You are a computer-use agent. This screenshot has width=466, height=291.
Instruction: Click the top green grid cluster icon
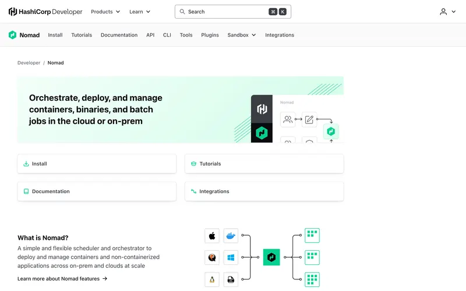click(x=312, y=235)
